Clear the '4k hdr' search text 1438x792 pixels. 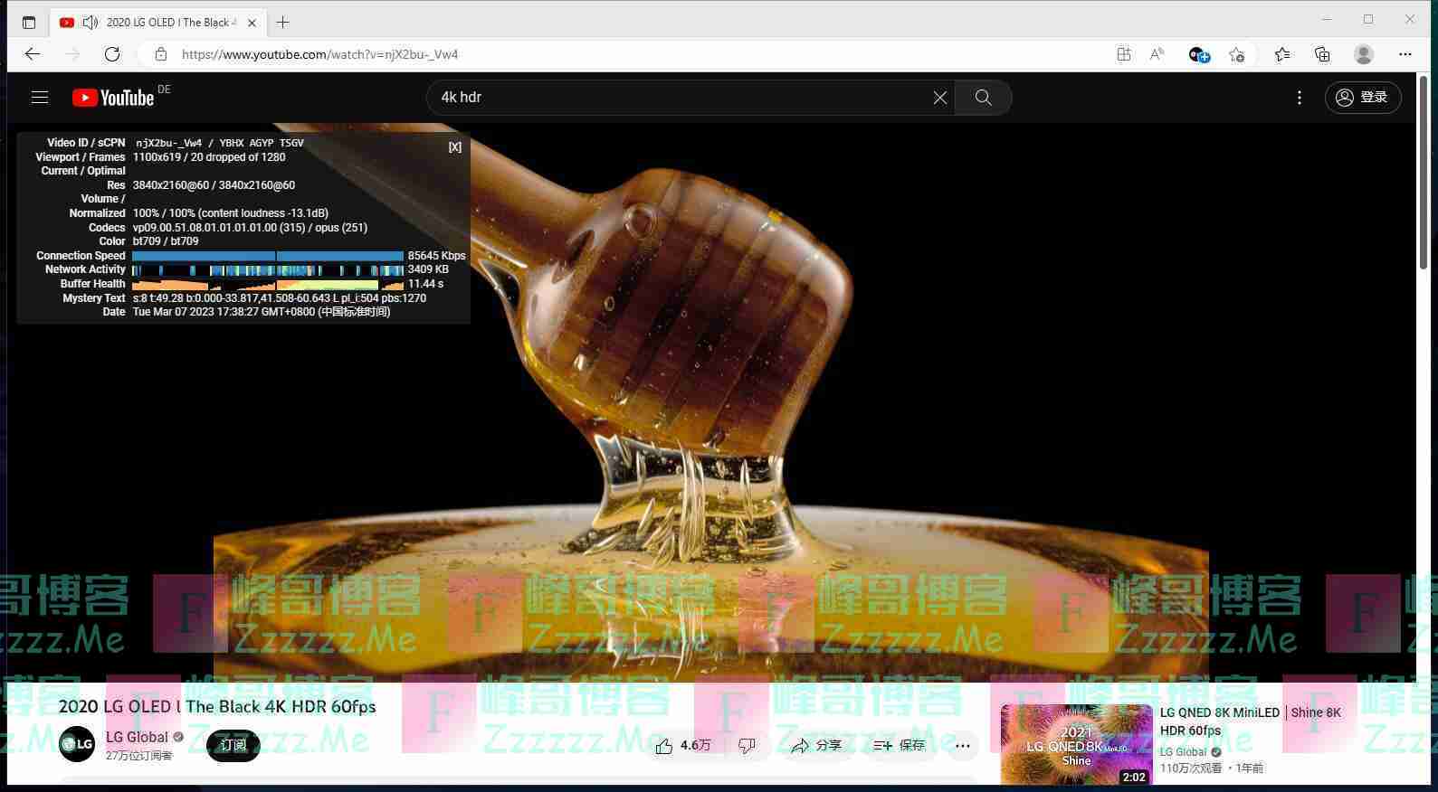940,98
